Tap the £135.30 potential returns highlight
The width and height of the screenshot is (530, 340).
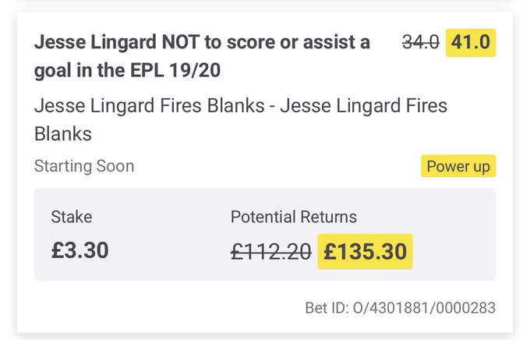coord(365,252)
